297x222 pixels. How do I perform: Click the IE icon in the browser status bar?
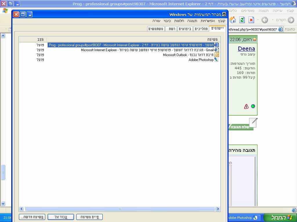coord(294,210)
